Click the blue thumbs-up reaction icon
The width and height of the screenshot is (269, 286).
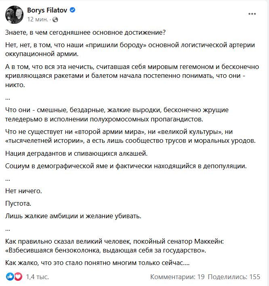pyautogui.click(x=10, y=277)
